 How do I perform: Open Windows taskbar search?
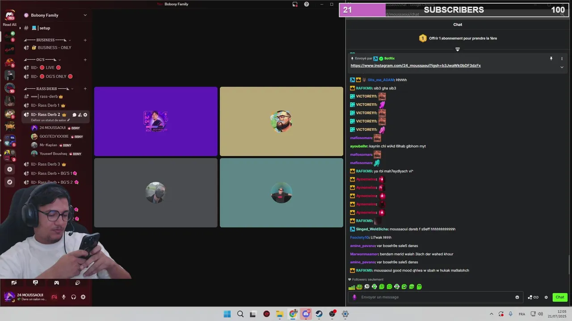pos(240,314)
